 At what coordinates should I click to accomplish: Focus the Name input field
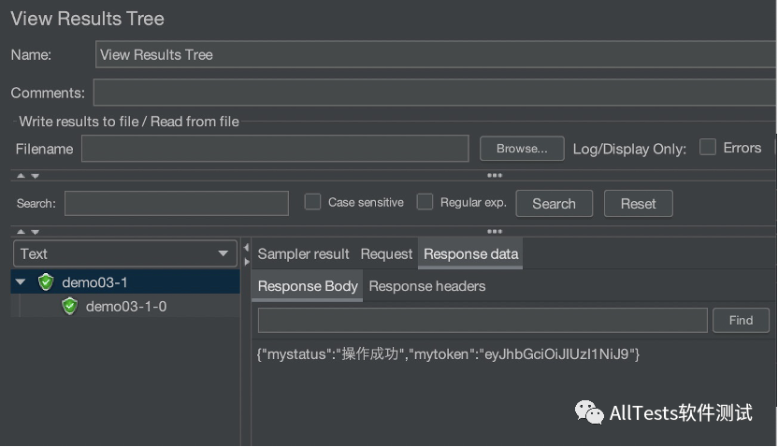click(436, 54)
